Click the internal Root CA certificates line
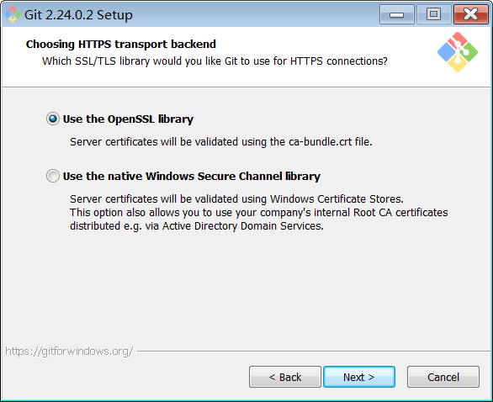 [259, 213]
